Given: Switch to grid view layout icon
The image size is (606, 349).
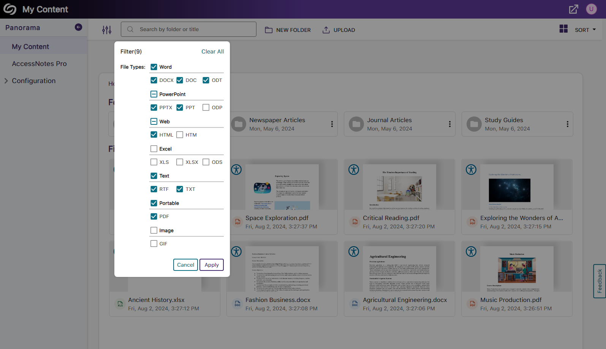Looking at the screenshot, I should tap(563, 29).
